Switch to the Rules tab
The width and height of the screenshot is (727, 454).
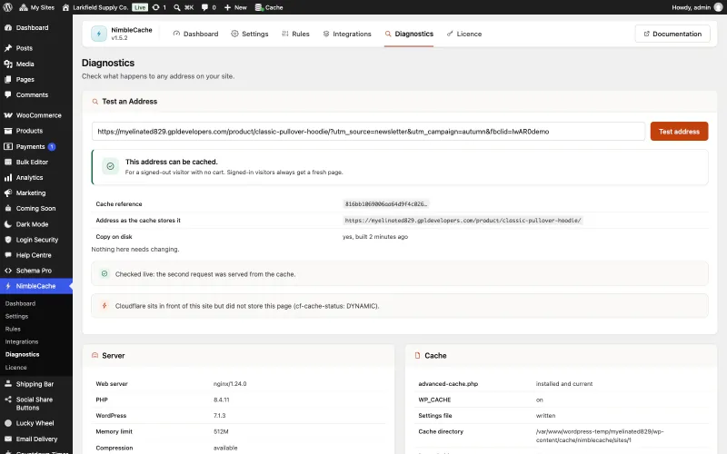[x=295, y=34]
